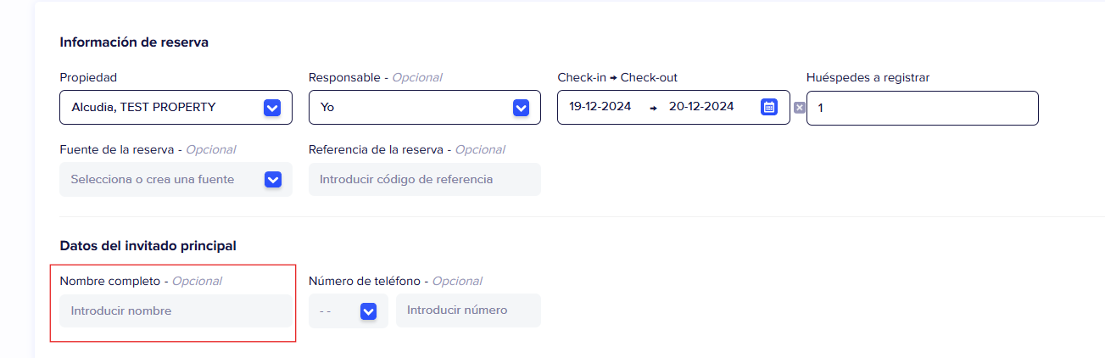Focus the Introducir número phone field
The width and height of the screenshot is (1105, 358).
point(467,310)
